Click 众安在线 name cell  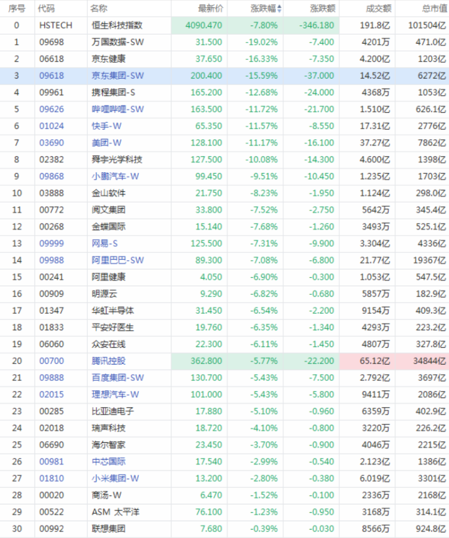pyautogui.click(x=108, y=344)
